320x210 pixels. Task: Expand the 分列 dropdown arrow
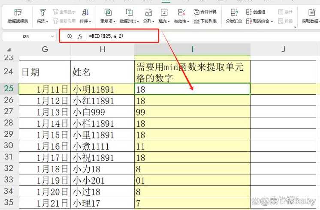[x=153, y=21]
